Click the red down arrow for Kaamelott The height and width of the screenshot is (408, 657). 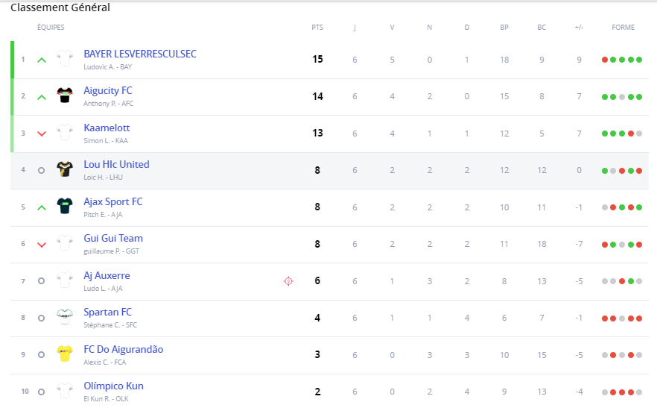(42, 134)
